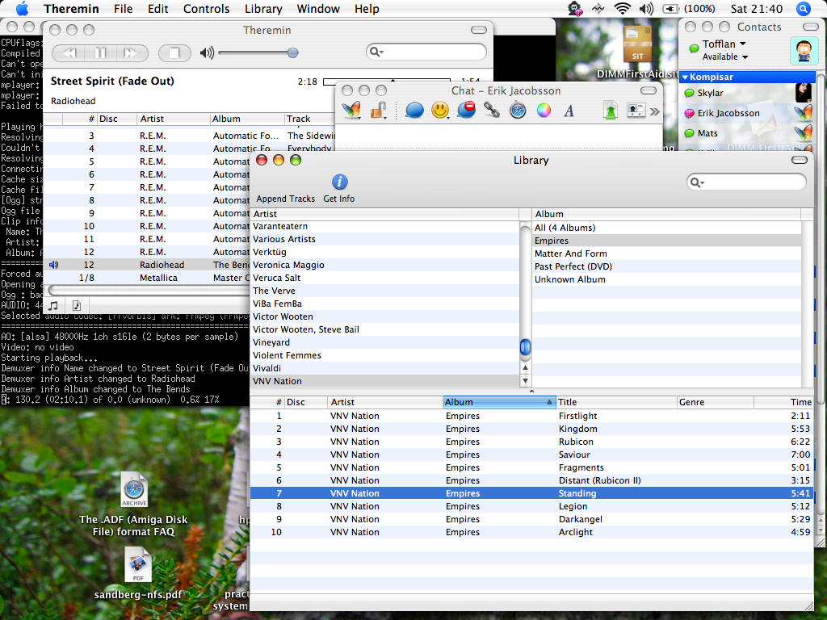Collapse the Kompisar contact group
This screenshot has width=827, height=620.
(x=685, y=77)
